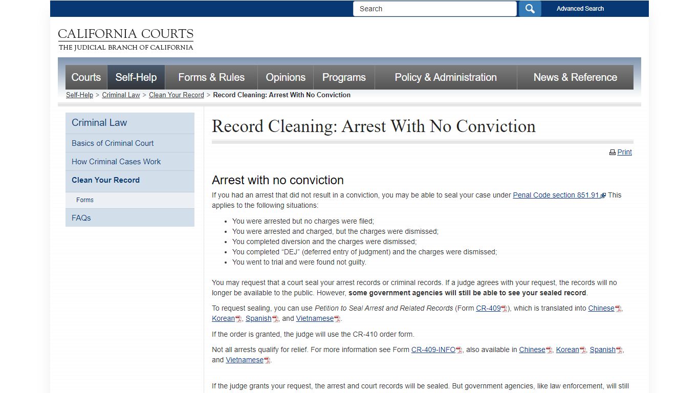Open the external link icon beside Penal Code 851.91
Screen dimensions: 699x393
point(603,195)
